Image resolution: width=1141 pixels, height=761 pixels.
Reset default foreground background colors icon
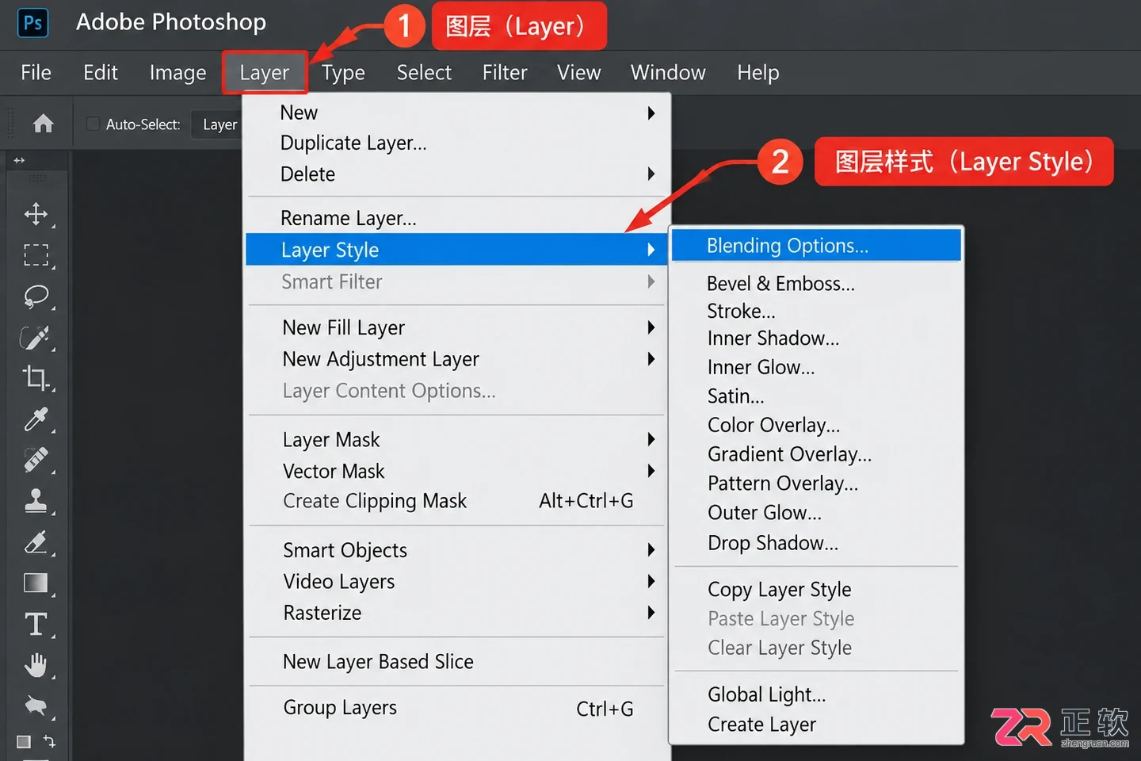point(24,742)
